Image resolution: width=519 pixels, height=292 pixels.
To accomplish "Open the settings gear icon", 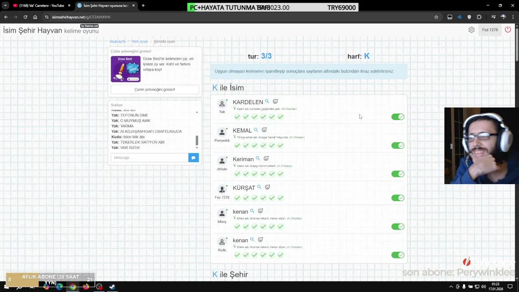I will click(x=472, y=30).
